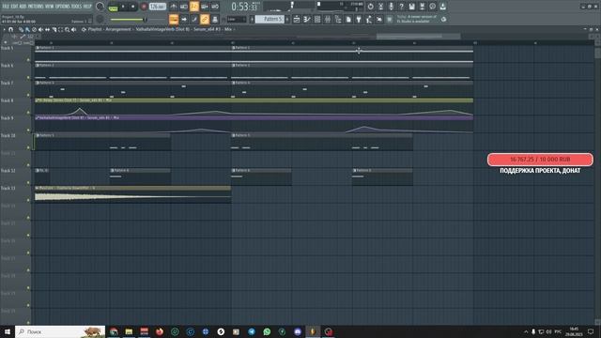Viewport: 601px width, 338px height.
Task: Click the info circle icon in top toolbar
Action: (x=432, y=7)
